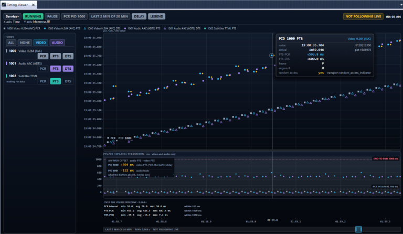Toggle PCR series for PID 1002 subtitles
Viewport: 403px width, 234px height.
coord(43,81)
